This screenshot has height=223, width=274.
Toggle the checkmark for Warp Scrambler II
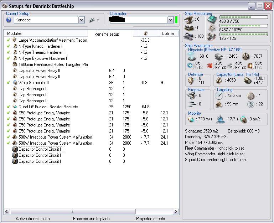[8, 82]
